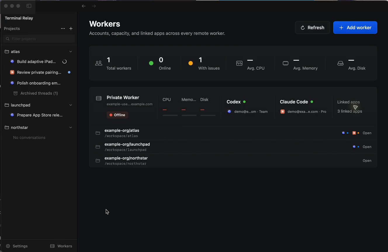Image resolution: width=388 pixels, height=252 pixels.
Task: Collapse the launchpad project chevron
Action: click(x=70, y=105)
